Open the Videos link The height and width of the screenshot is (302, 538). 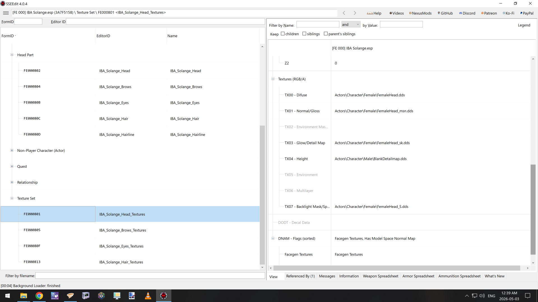[x=396, y=13]
